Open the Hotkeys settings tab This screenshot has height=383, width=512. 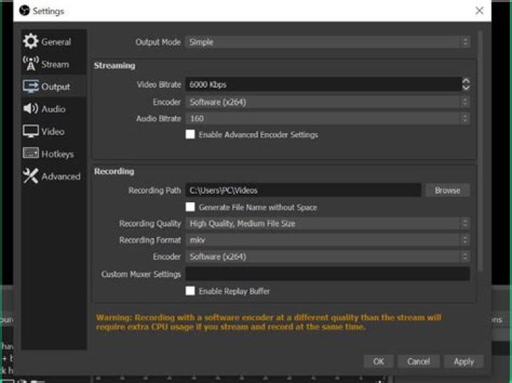coord(54,154)
